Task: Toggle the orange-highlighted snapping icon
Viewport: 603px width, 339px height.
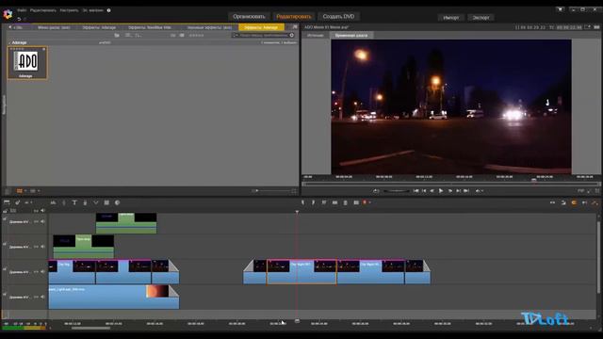Action: (x=574, y=202)
